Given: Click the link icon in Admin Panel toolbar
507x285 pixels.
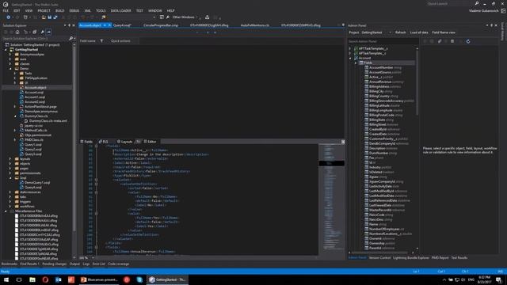Looking at the screenshot, I should point(440,41).
